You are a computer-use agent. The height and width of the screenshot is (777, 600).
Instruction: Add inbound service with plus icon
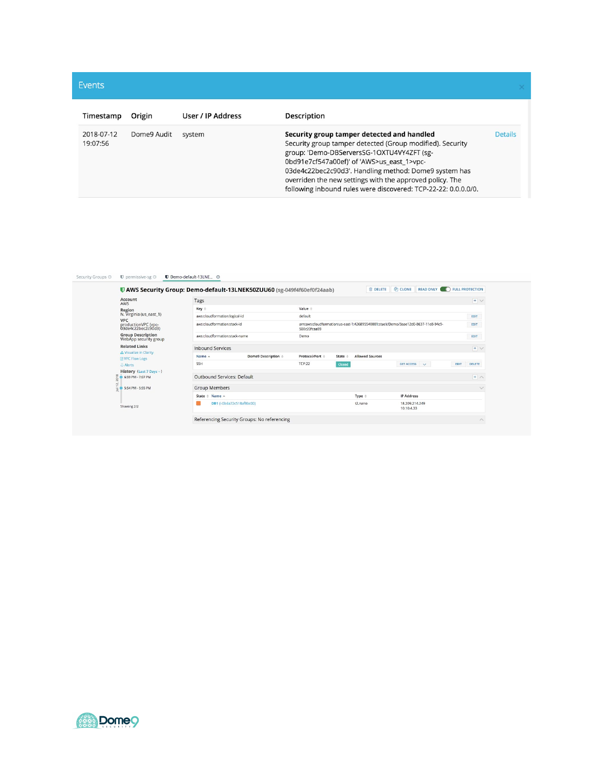click(x=475, y=348)
